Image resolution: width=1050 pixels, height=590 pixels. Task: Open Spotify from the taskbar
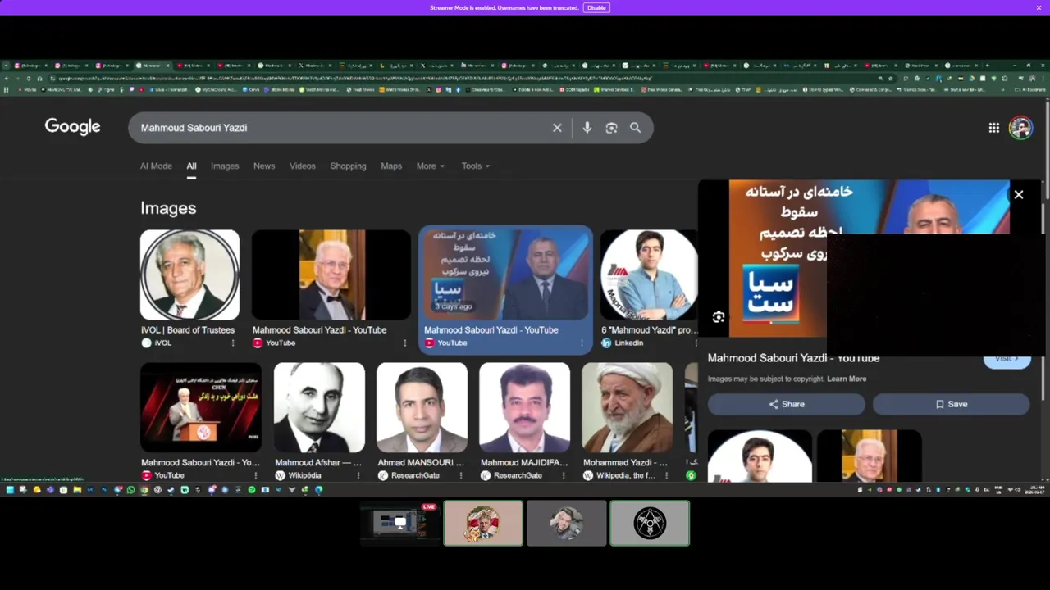click(252, 490)
